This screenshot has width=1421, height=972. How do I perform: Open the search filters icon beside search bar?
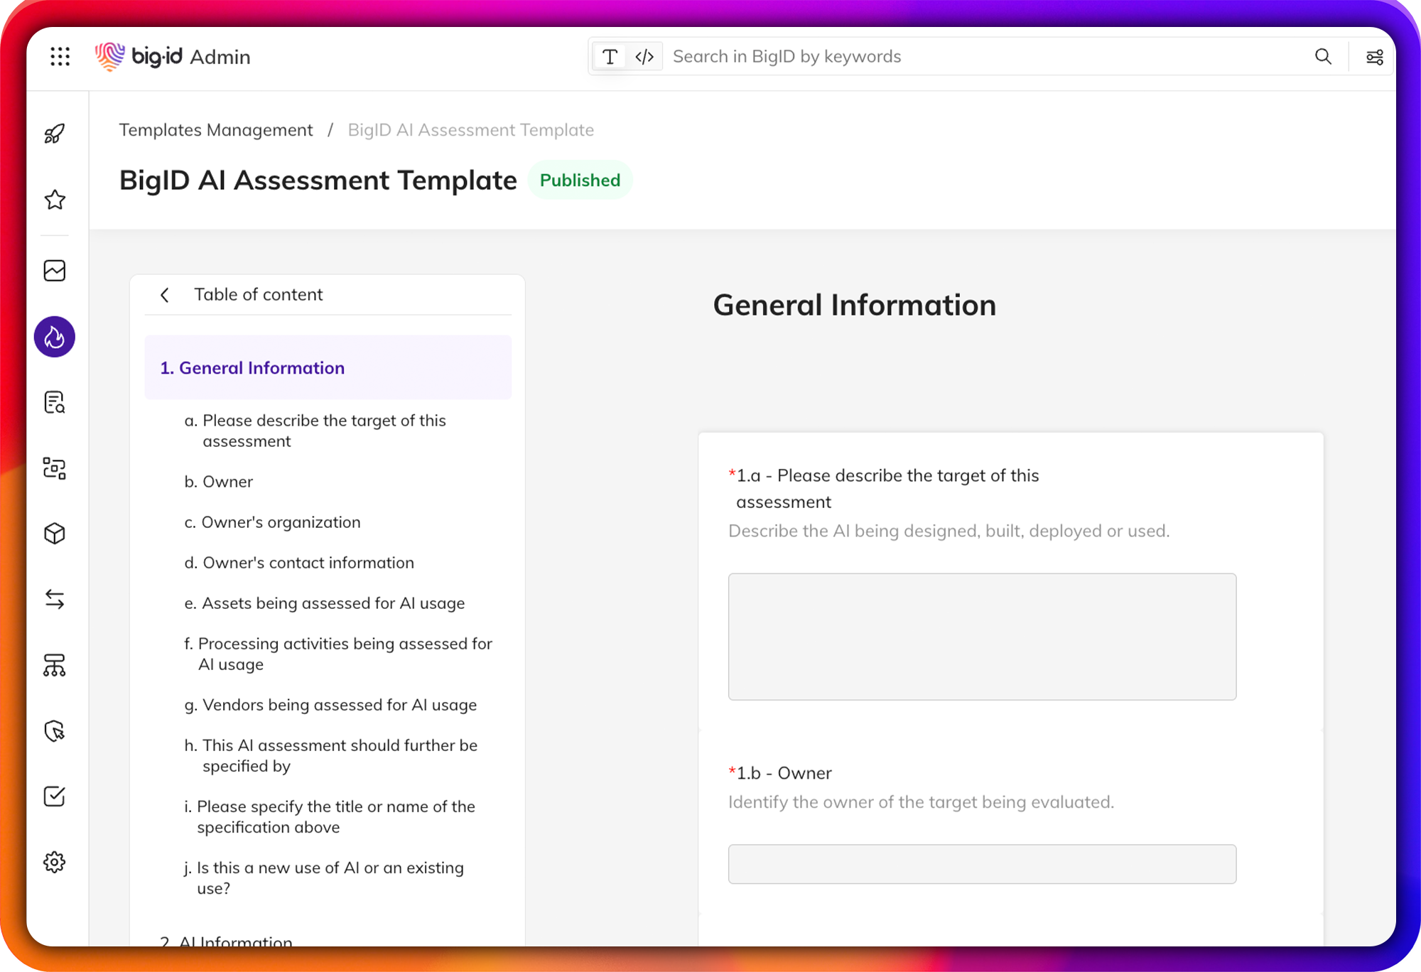click(1373, 56)
